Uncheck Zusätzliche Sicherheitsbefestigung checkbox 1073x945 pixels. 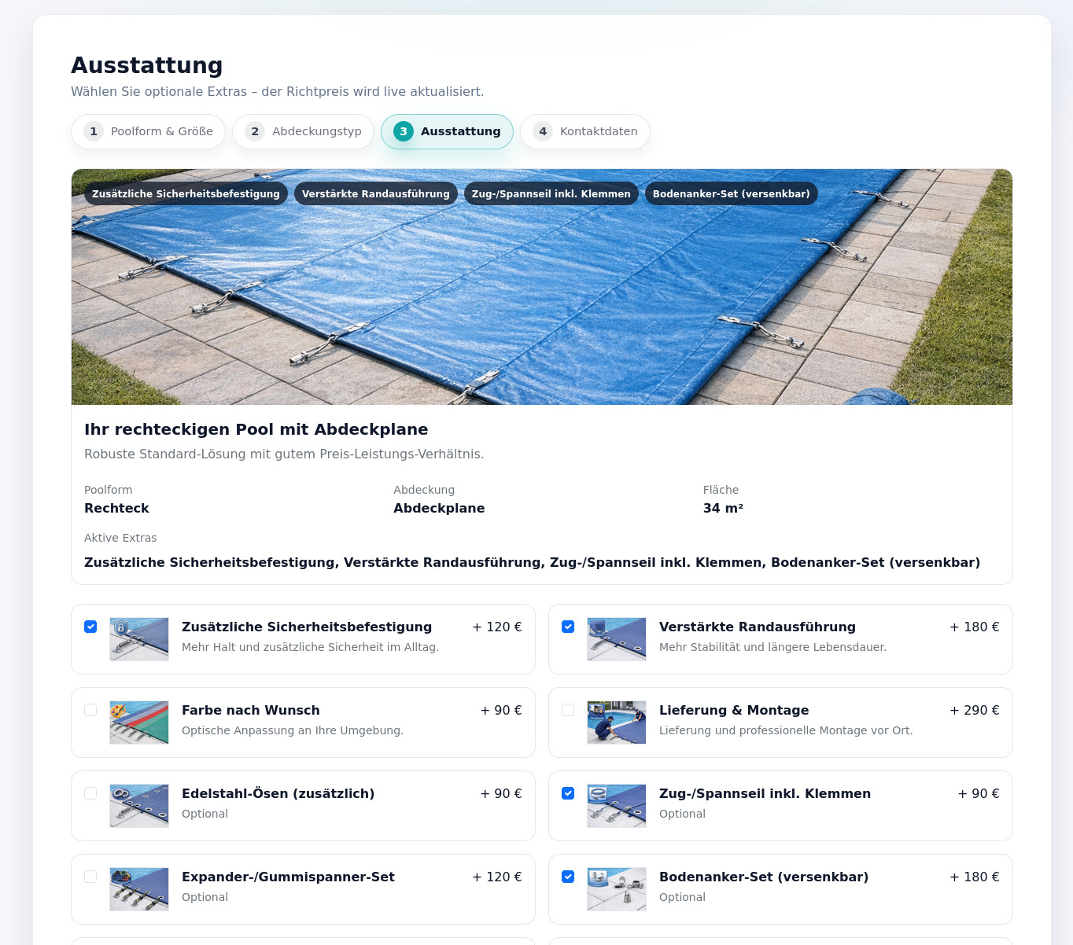90,627
